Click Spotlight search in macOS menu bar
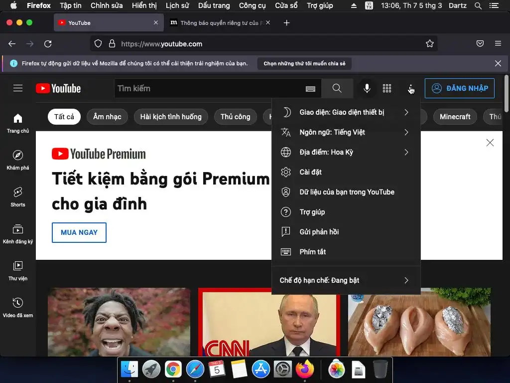The width and height of the screenshot is (510, 383). coord(478,5)
